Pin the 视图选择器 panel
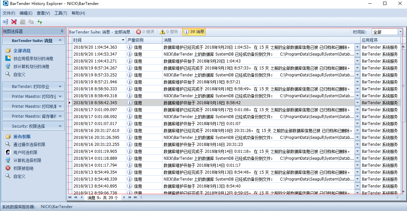407x211 pixels. (x=62, y=31)
